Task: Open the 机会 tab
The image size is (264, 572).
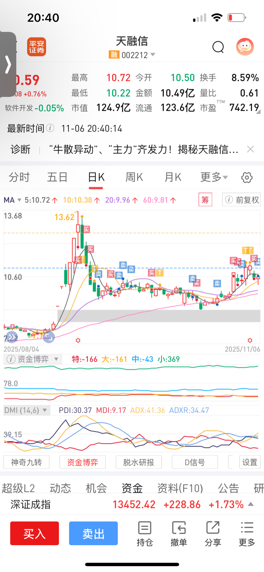Action: (x=96, y=488)
